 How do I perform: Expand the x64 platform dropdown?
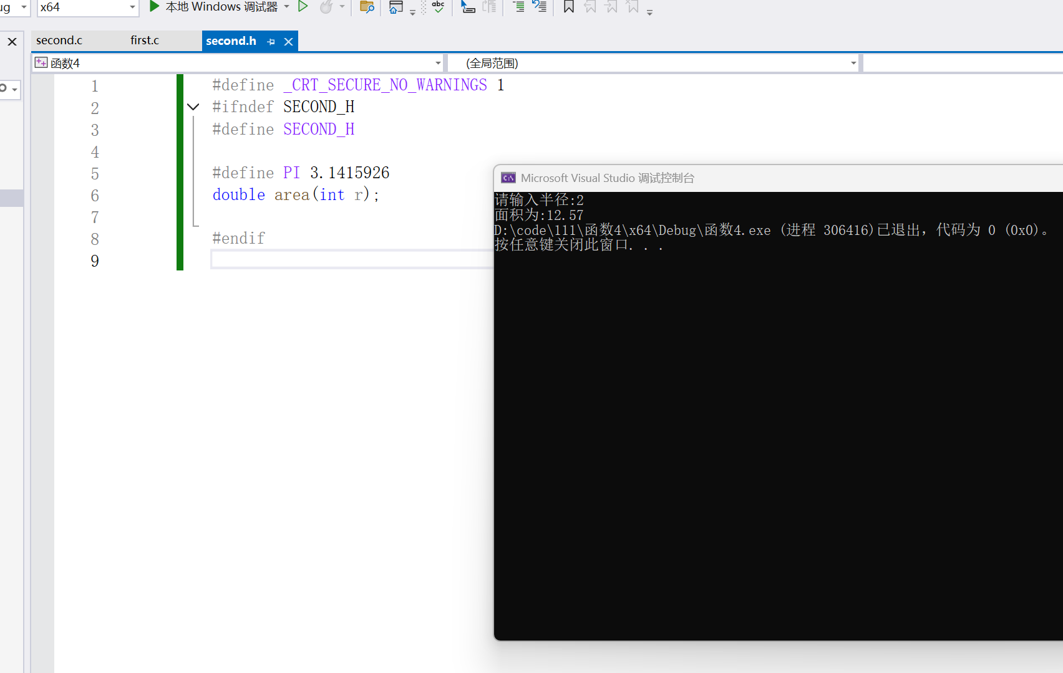(x=132, y=7)
